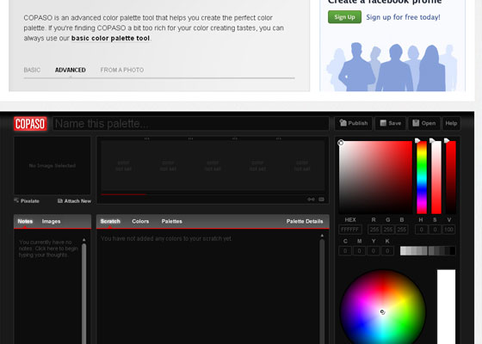Open the basic color palette tool link
The width and height of the screenshot is (482, 344).
[x=110, y=38]
